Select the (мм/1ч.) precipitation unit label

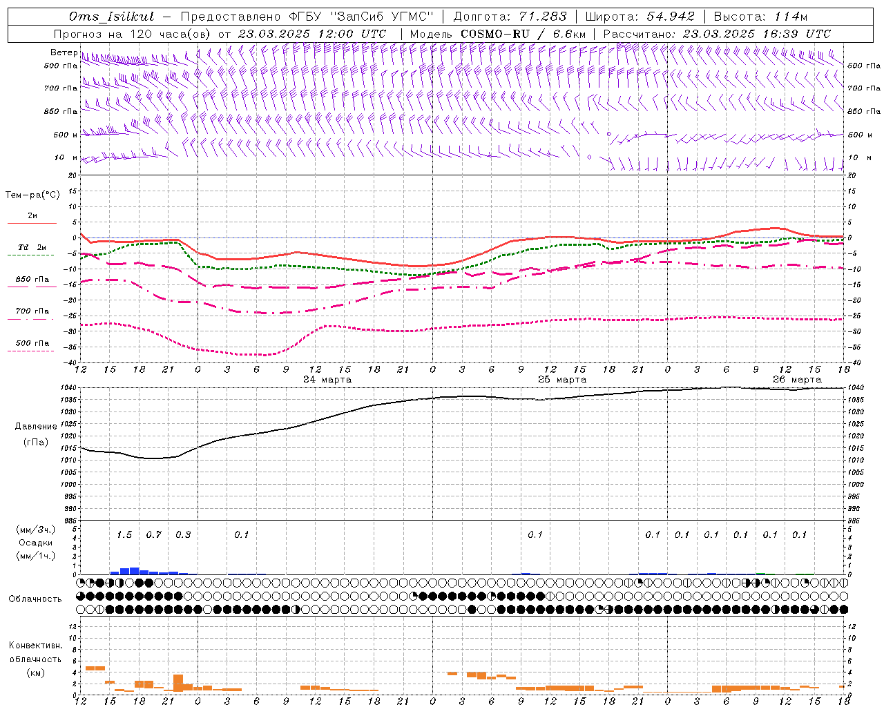click(x=35, y=556)
